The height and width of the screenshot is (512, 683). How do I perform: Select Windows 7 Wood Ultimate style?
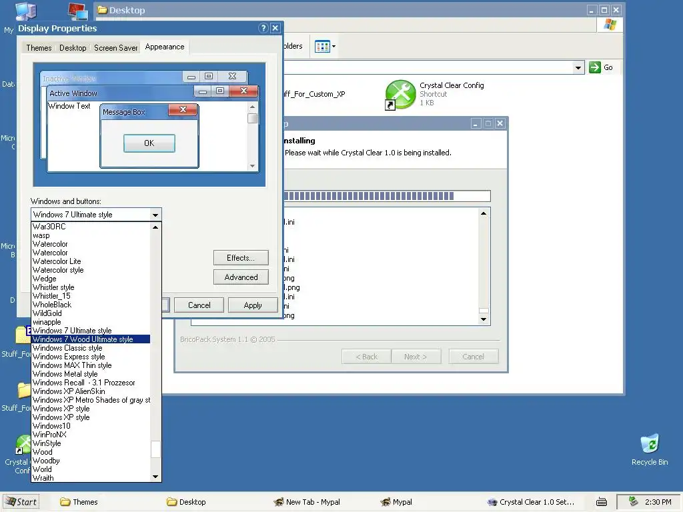pos(91,339)
